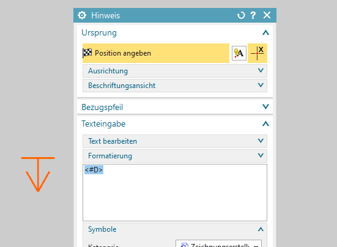Click the reset dialog arrow icon

[x=241, y=15]
